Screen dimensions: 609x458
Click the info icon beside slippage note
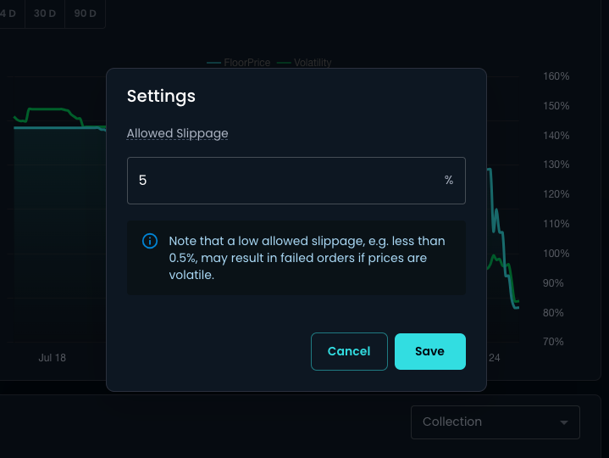tap(150, 241)
